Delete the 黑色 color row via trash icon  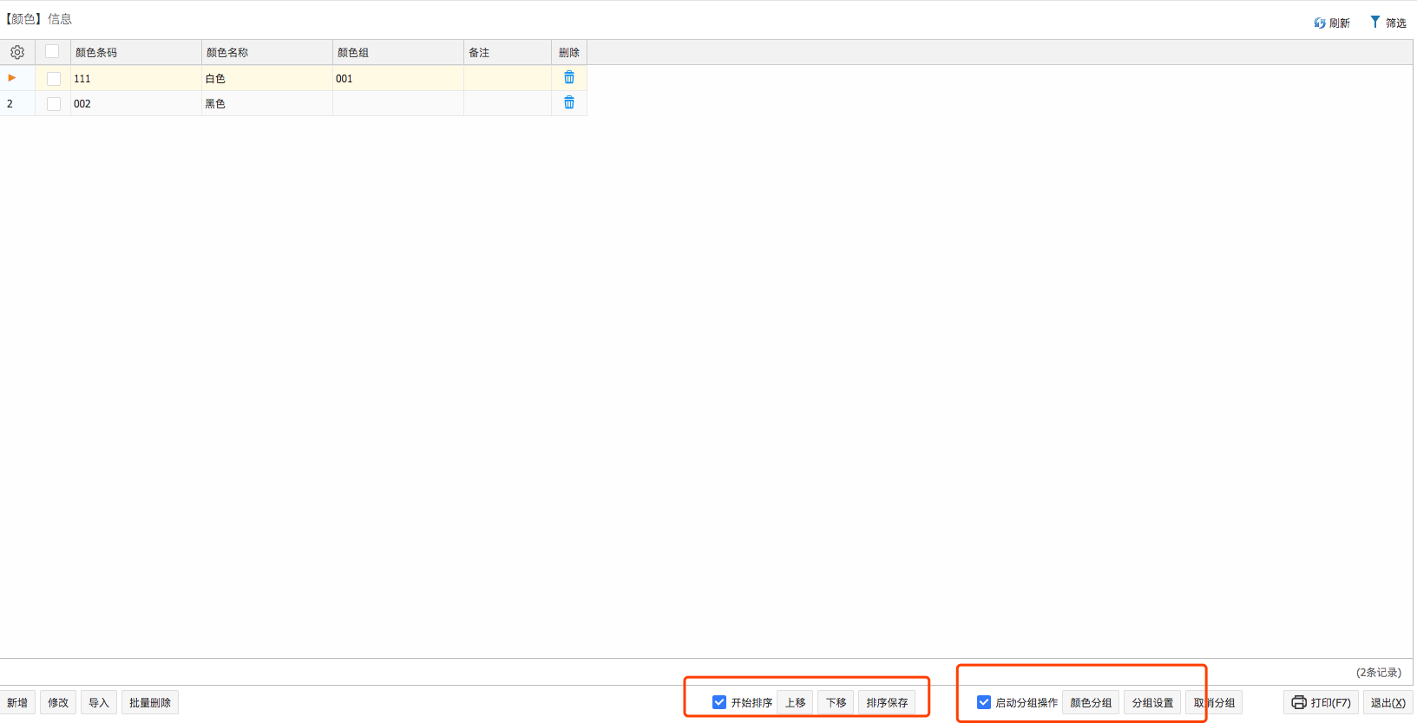[x=569, y=103]
